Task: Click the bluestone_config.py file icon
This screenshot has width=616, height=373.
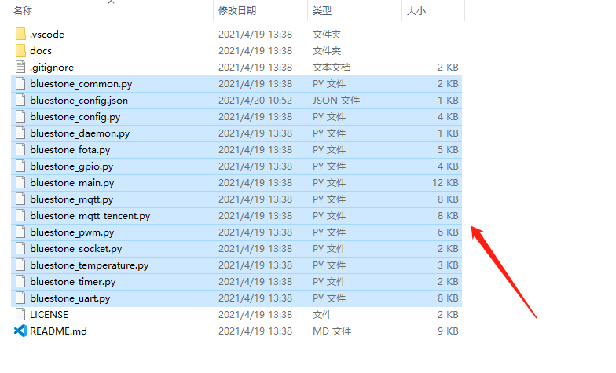Action: [20, 116]
